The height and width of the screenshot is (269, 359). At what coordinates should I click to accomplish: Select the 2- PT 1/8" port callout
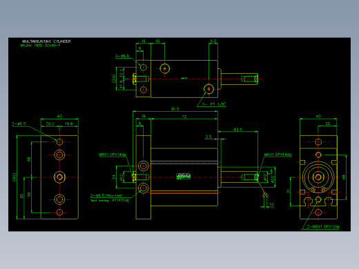click(x=214, y=104)
